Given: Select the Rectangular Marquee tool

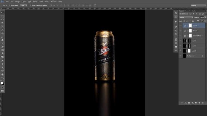Looking at the screenshot, I should 2,16.
